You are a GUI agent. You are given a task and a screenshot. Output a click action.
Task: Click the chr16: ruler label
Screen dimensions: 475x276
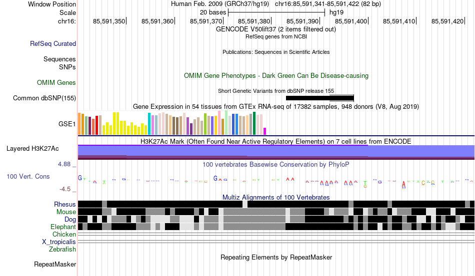(66, 21)
